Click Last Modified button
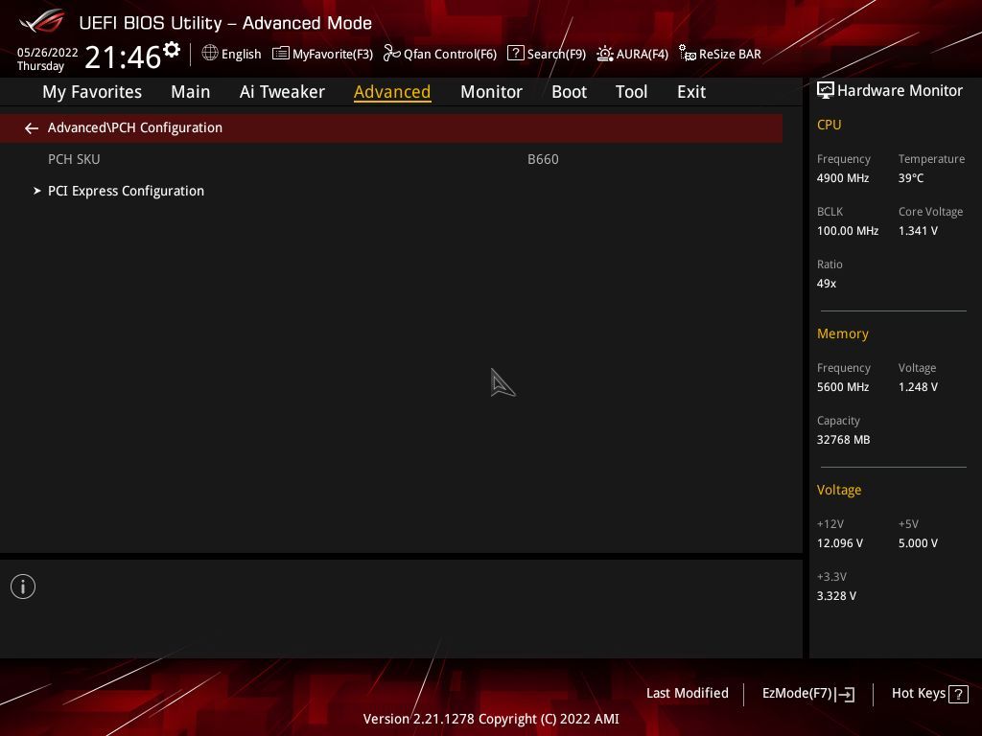 click(x=687, y=693)
